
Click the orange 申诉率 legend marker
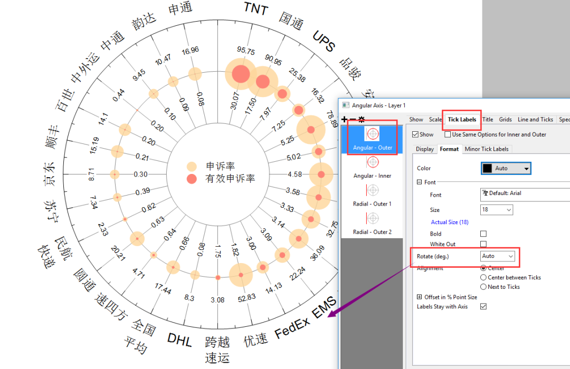[x=192, y=167]
